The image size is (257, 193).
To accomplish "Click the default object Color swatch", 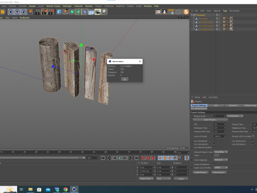I will 216,155.
